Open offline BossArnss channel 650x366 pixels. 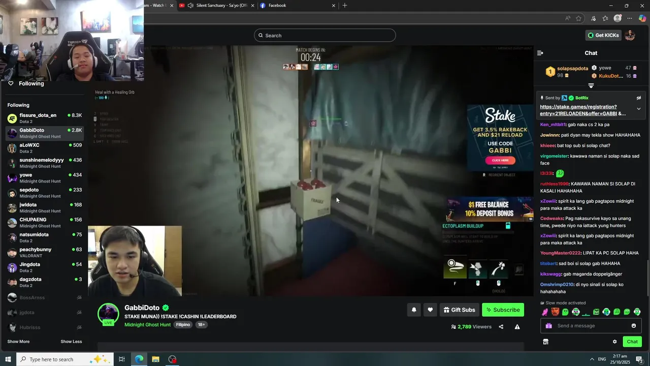tap(45, 297)
